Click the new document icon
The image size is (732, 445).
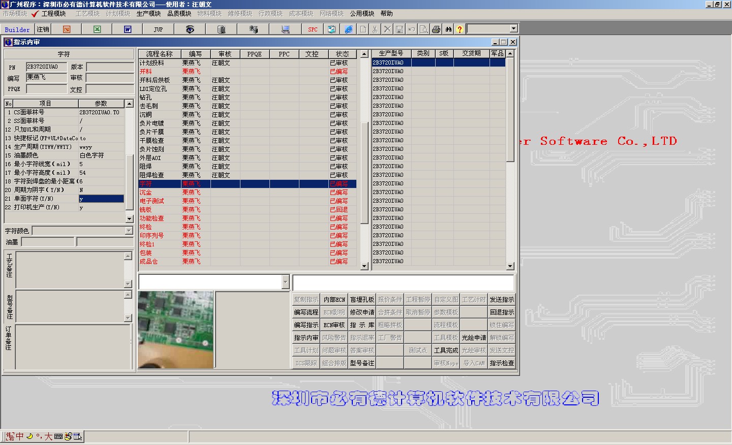click(363, 29)
